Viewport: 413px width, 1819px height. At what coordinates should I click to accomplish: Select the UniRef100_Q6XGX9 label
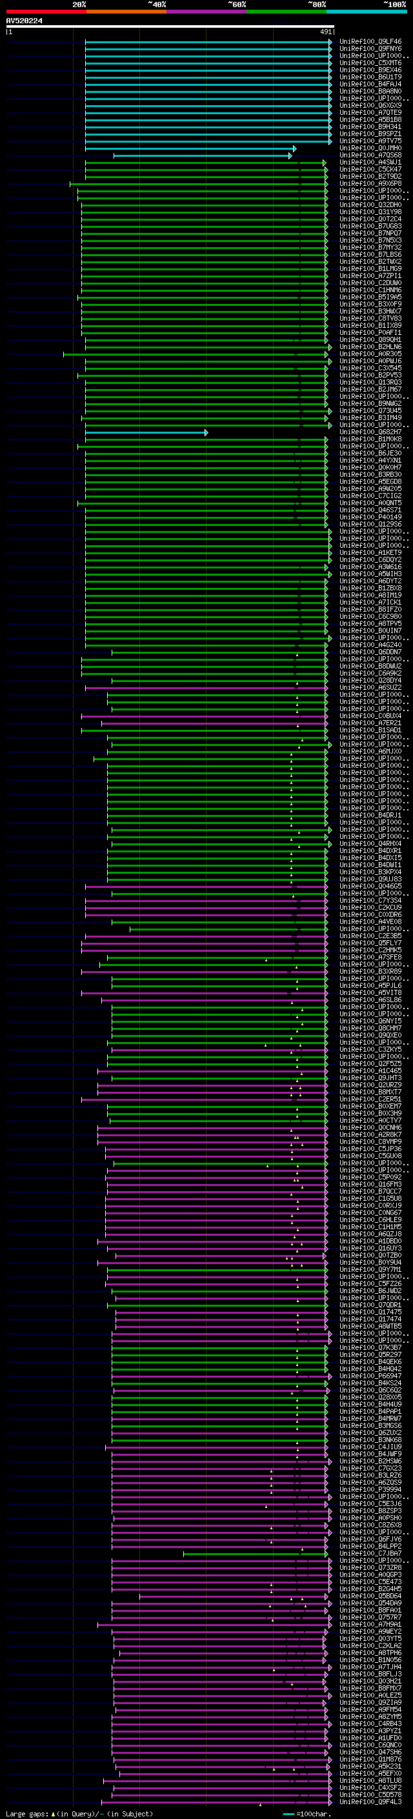pyautogui.click(x=370, y=105)
